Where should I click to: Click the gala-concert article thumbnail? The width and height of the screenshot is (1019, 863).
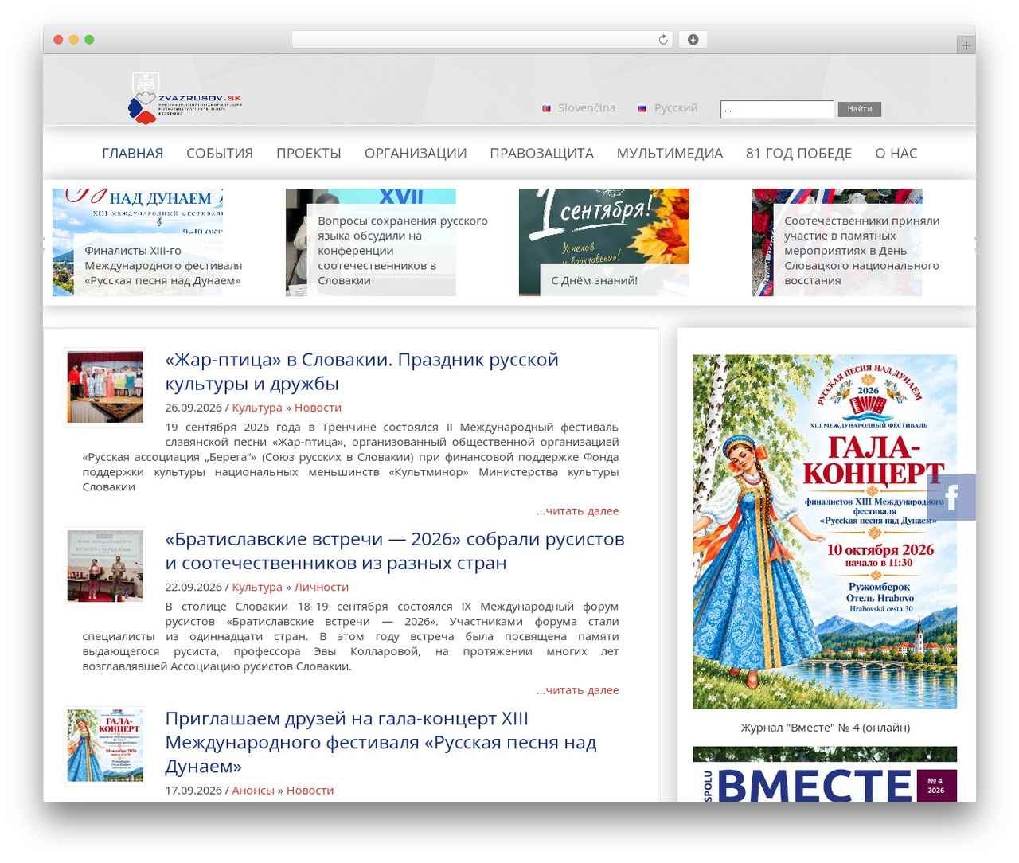tap(105, 746)
